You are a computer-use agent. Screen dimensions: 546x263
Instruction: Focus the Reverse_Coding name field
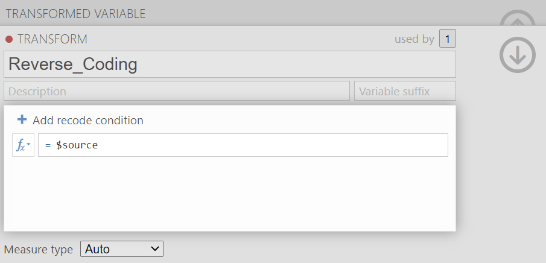point(229,65)
